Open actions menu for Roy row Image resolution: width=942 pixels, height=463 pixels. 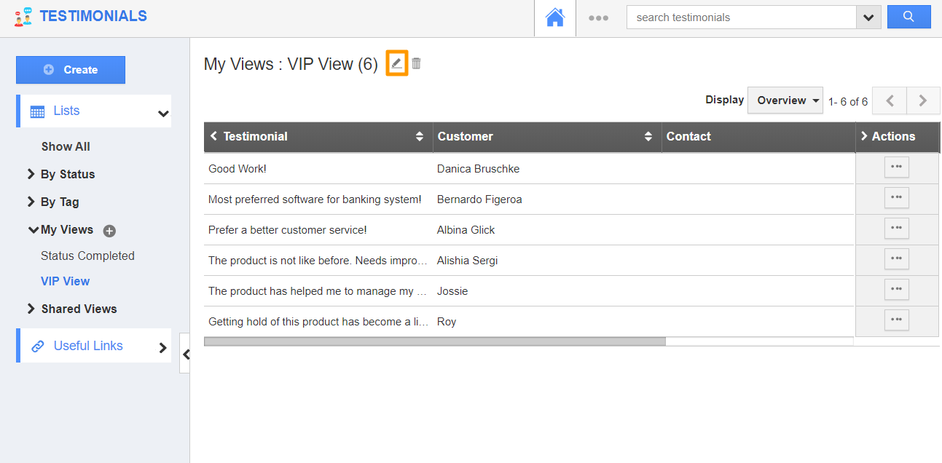click(x=897, y=320)
